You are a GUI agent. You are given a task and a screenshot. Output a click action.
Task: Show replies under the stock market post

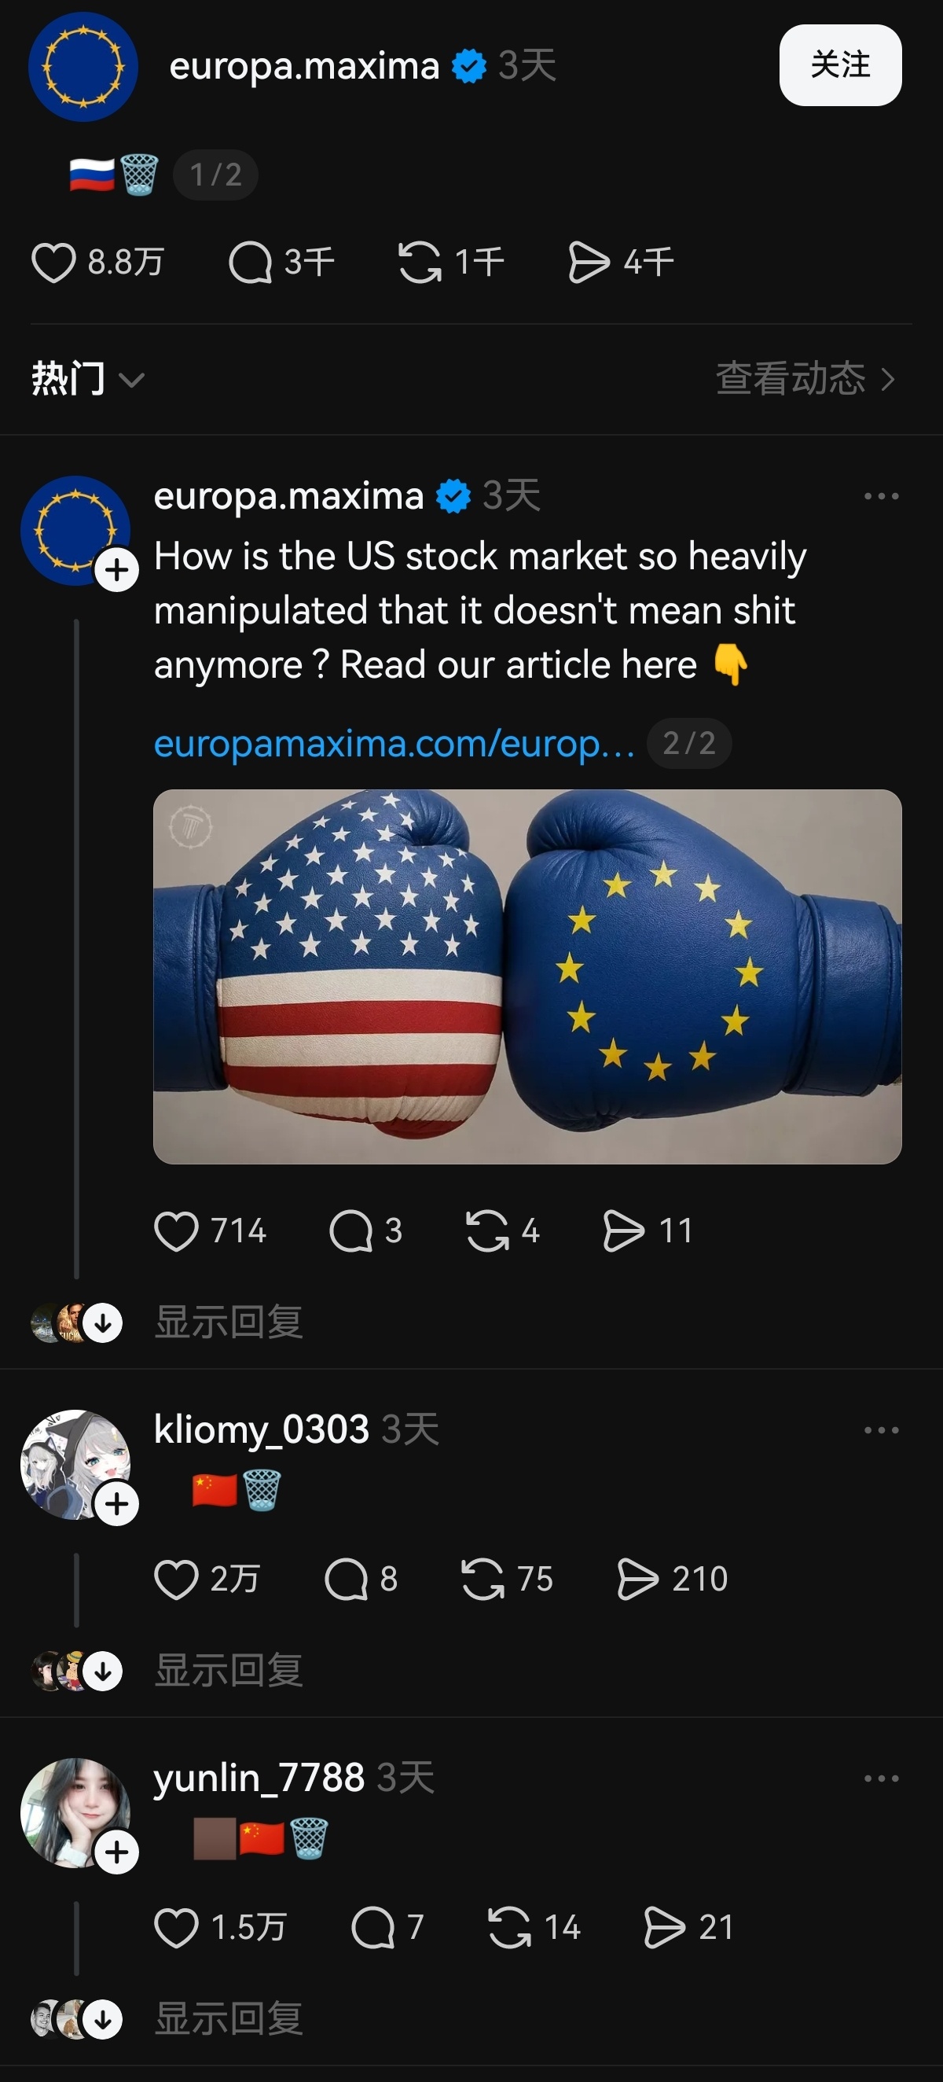tap(229, 1323)
